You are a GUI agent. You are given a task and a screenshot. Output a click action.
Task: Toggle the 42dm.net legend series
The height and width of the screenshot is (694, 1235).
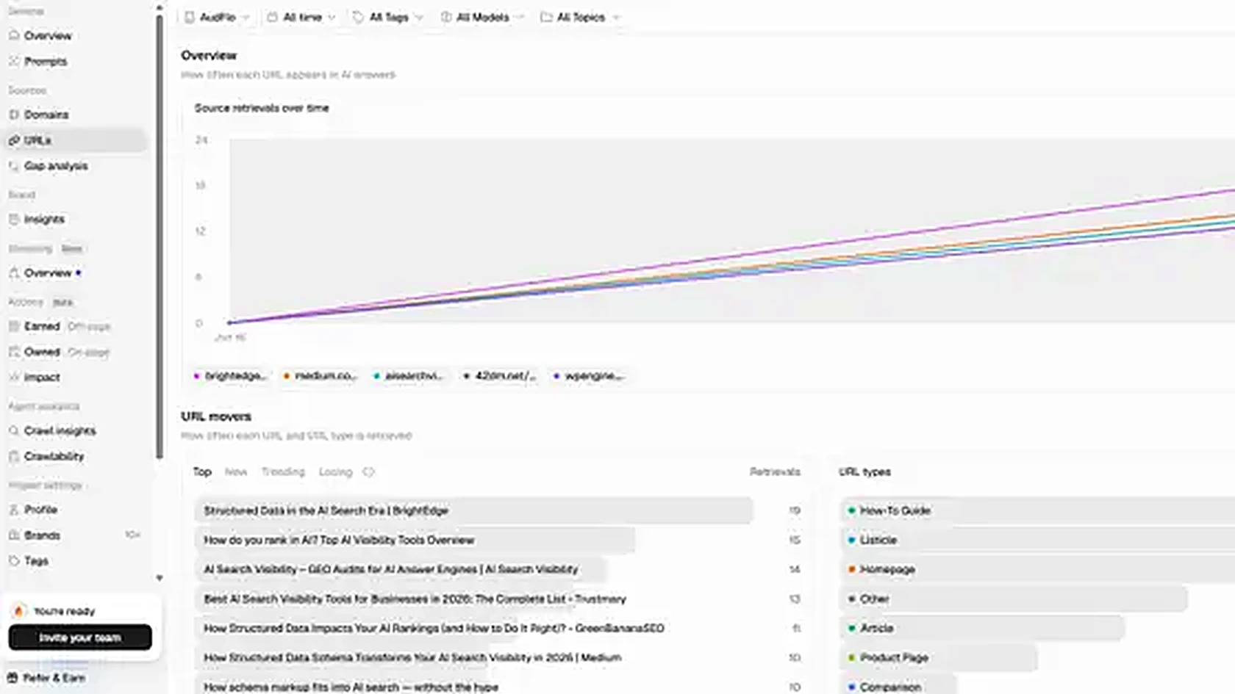(500, 376)
